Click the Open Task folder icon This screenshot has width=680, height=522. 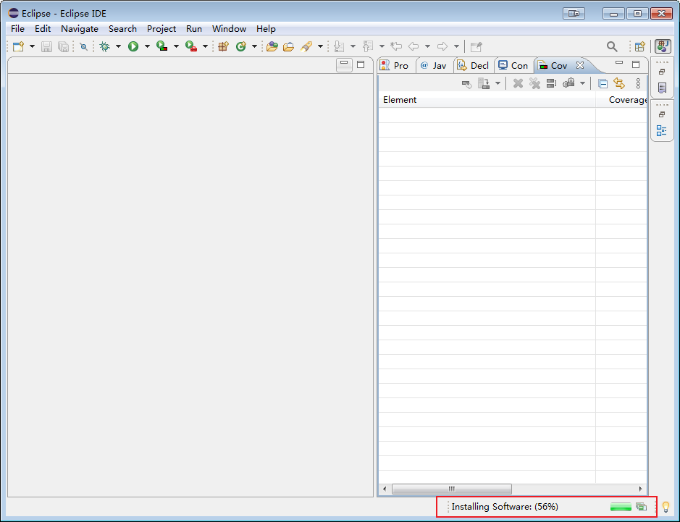288,46
